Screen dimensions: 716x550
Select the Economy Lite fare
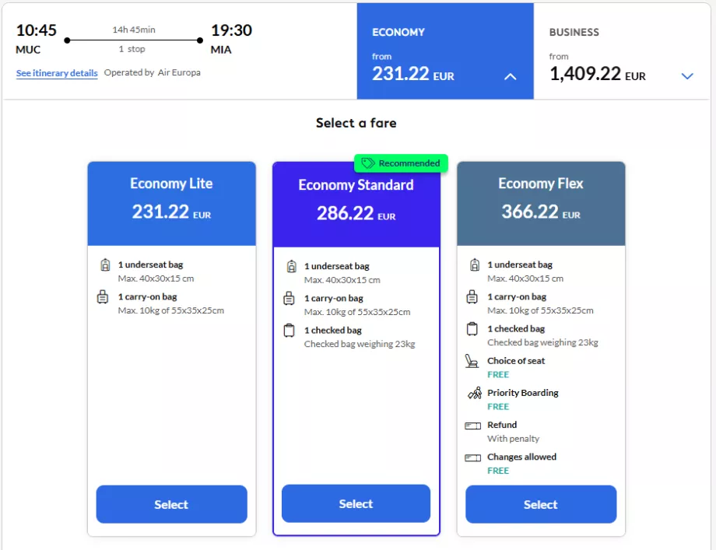click(171, 503)
